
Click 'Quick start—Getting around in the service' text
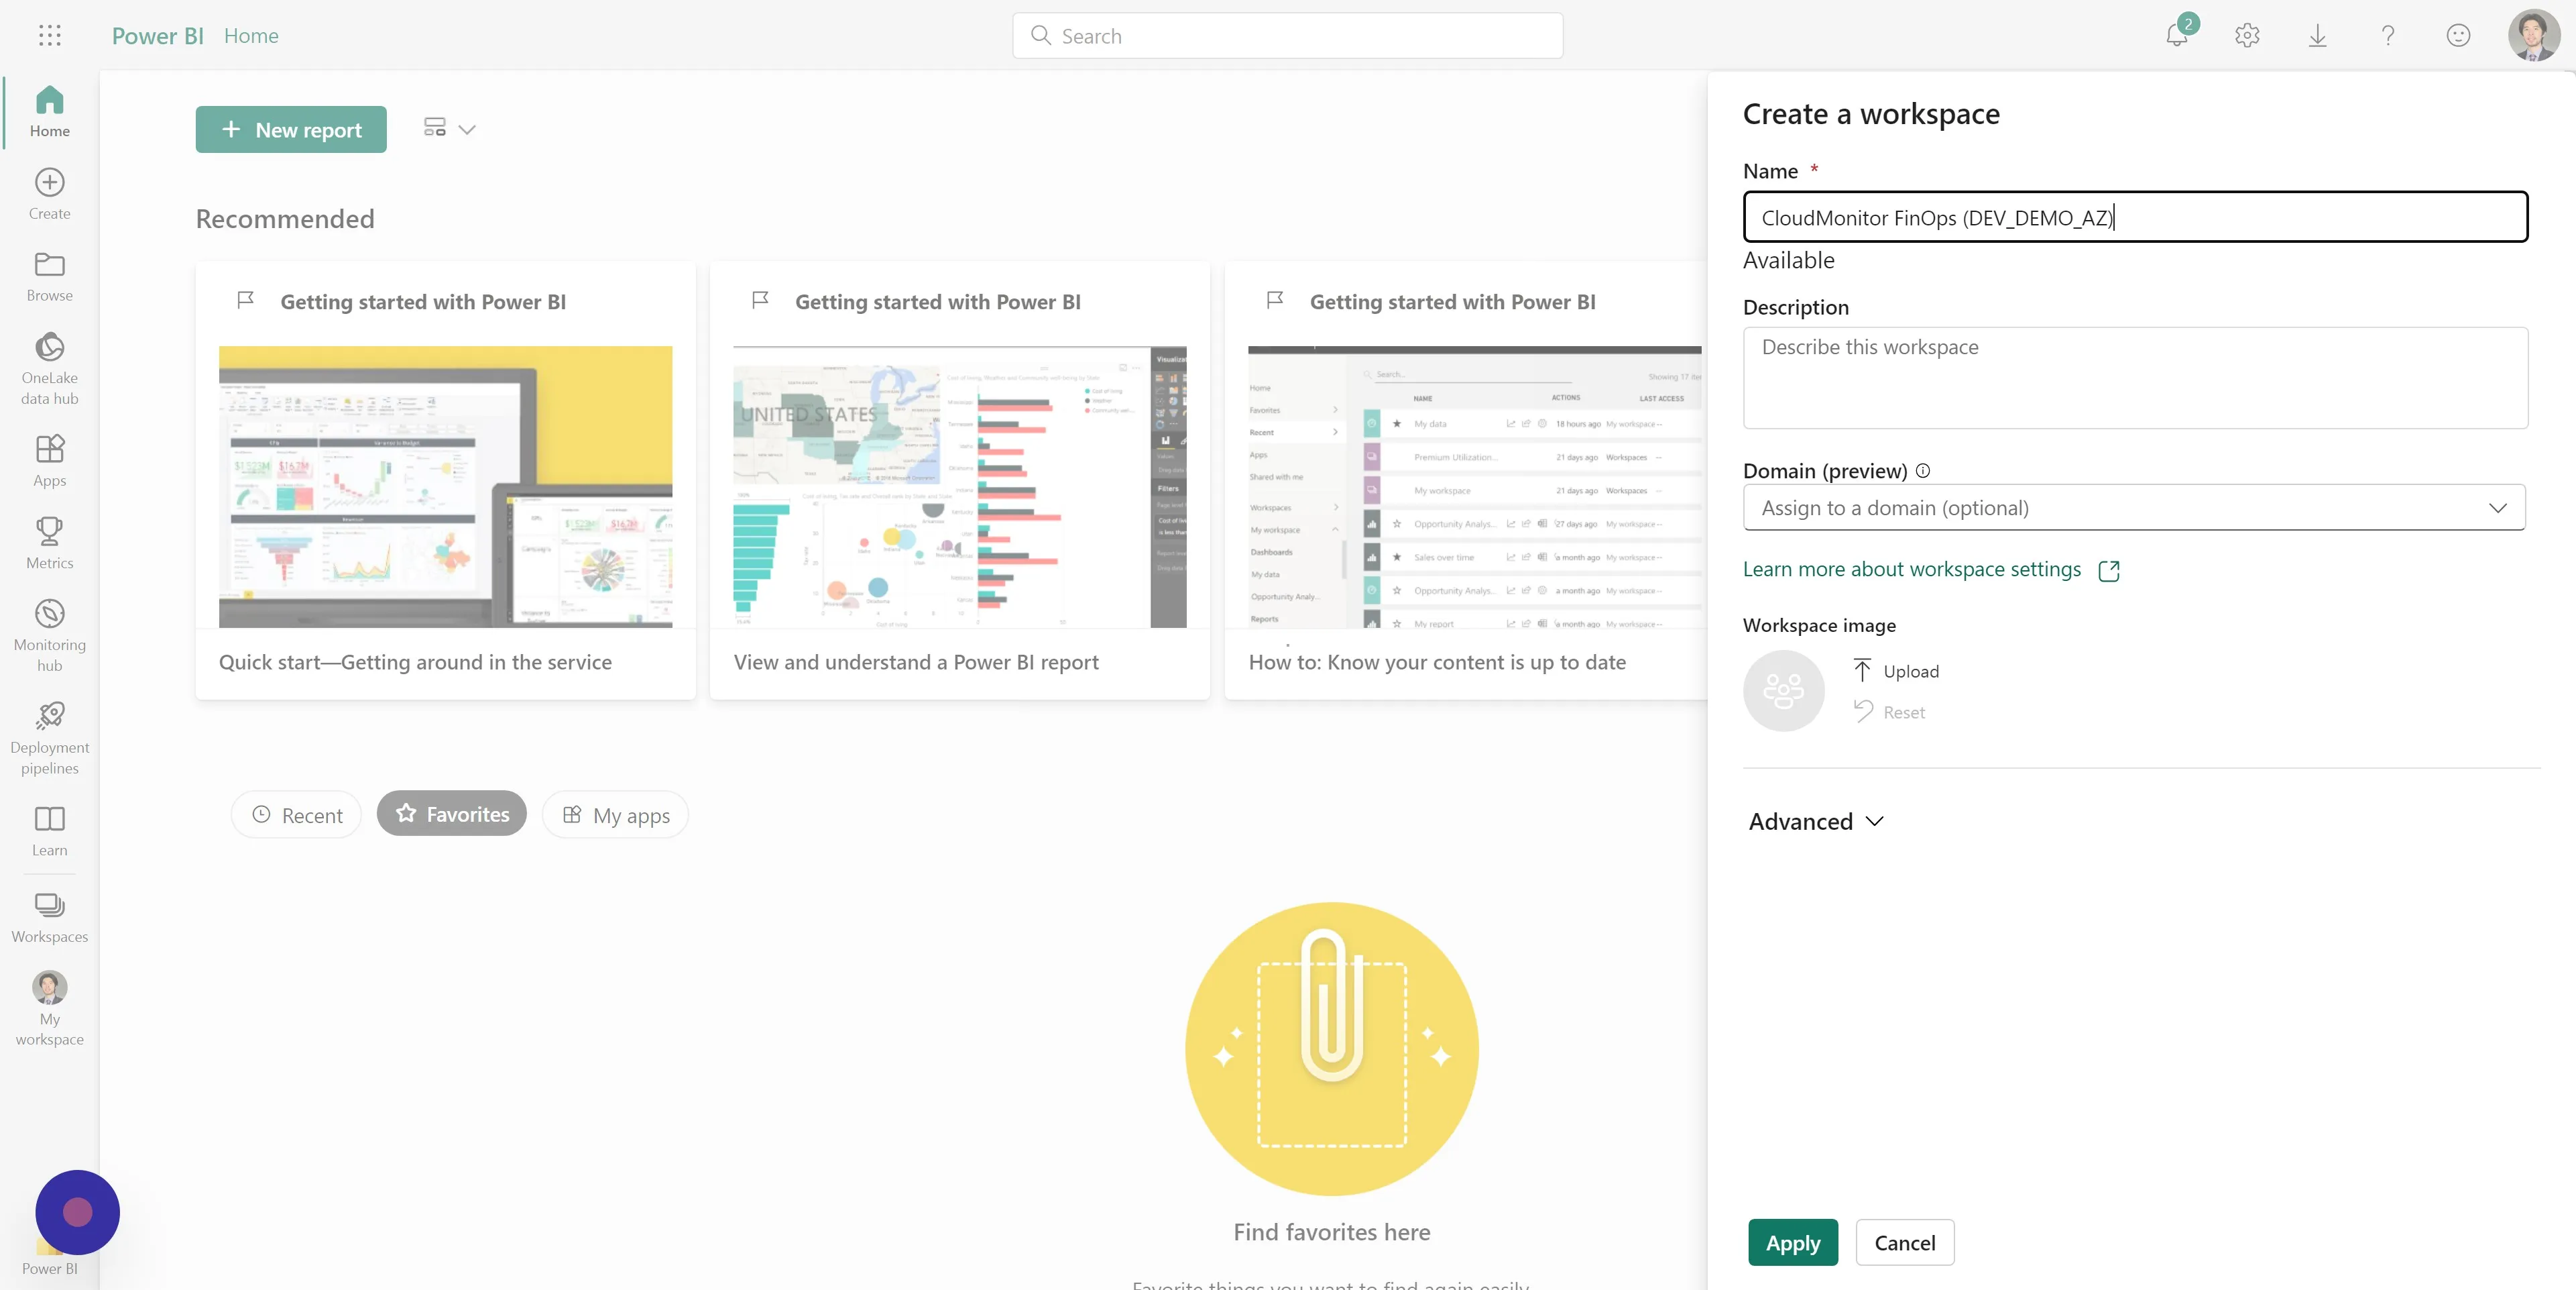(x=415, y=661)
